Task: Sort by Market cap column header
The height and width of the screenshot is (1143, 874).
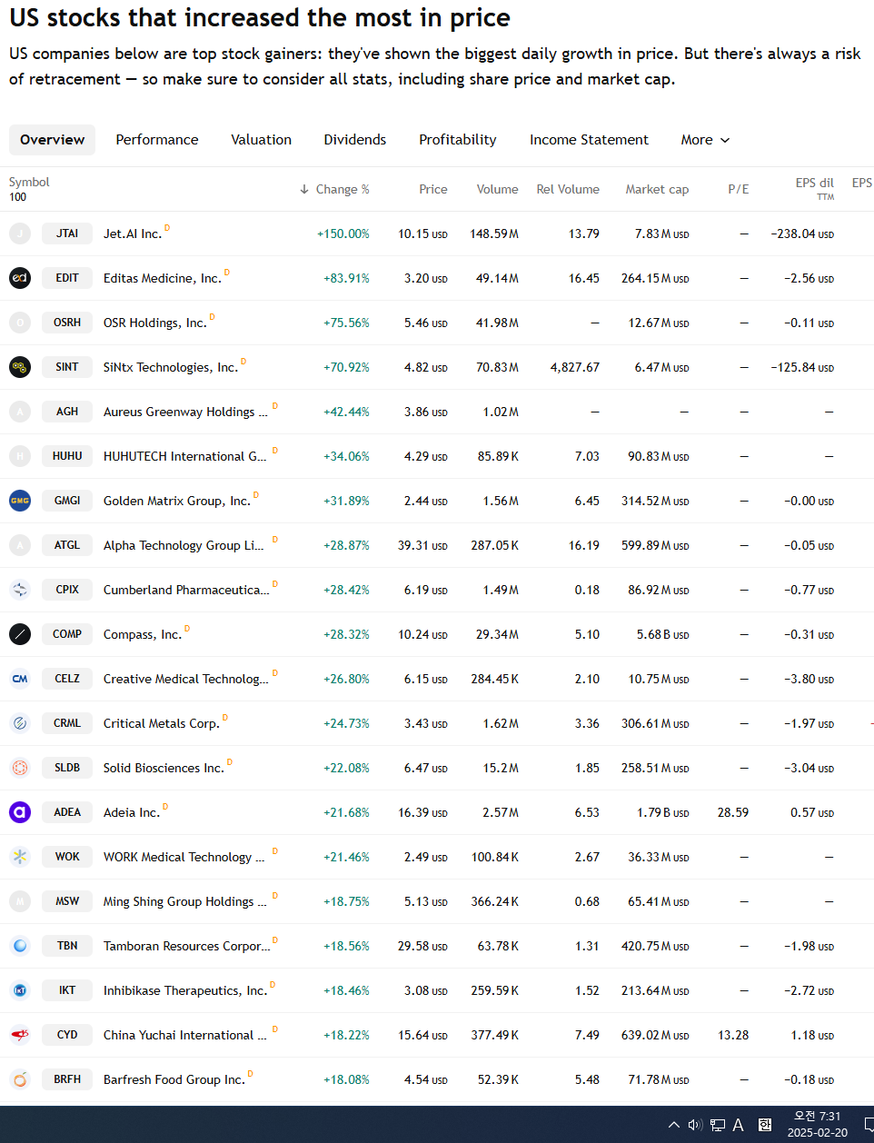Action: [x=657, y=189]
